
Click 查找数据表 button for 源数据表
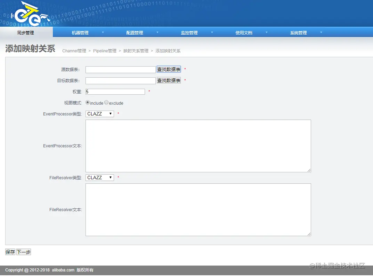coord(169,69)
